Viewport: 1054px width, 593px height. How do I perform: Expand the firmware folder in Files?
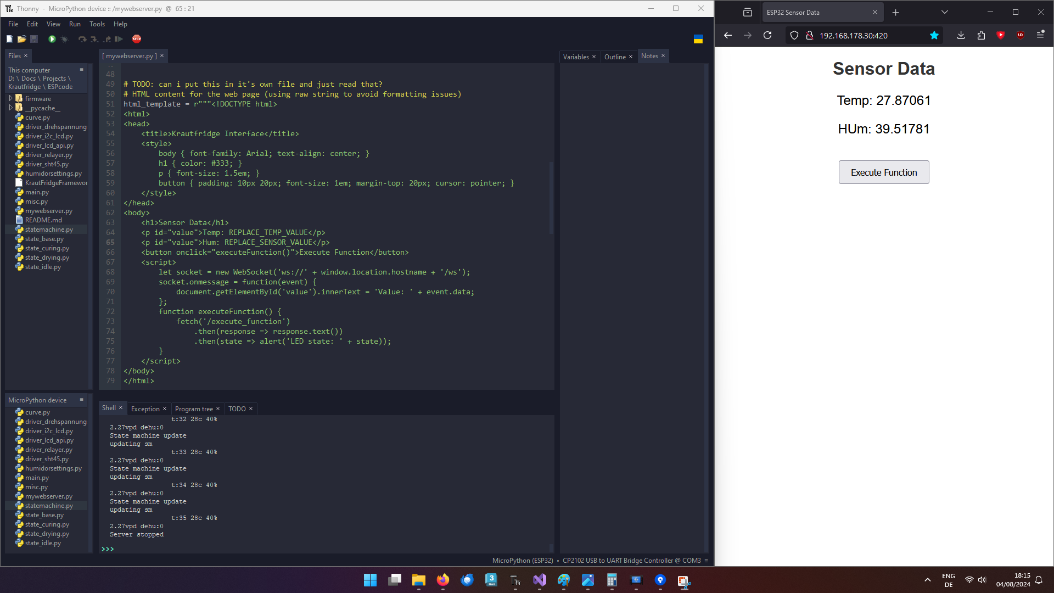pos(10,99)
